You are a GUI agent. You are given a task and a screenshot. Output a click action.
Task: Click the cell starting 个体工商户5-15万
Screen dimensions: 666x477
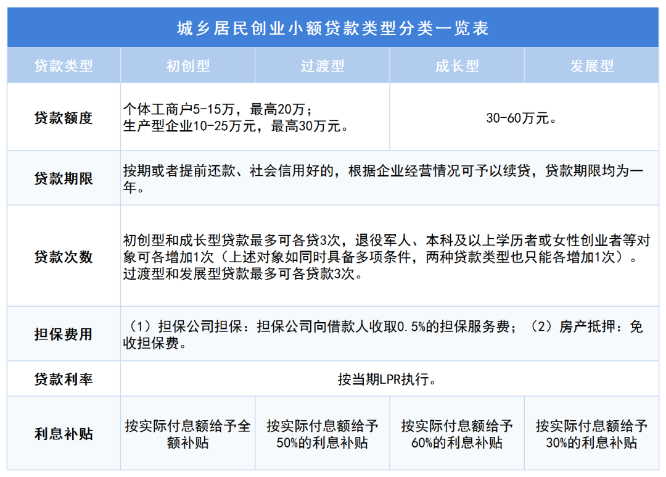click(255, 117)
